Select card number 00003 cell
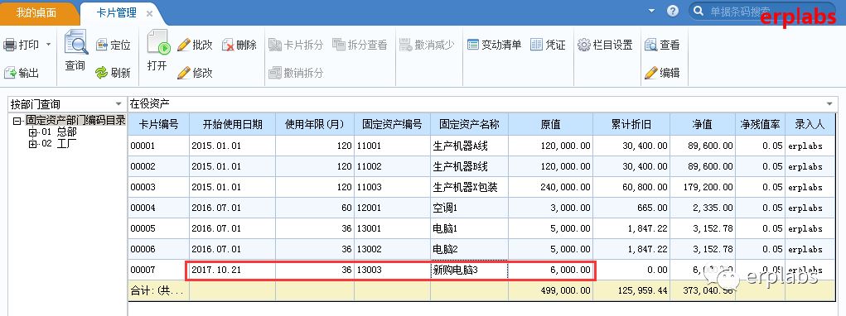The image size is (846, 316). click(158, 187)
